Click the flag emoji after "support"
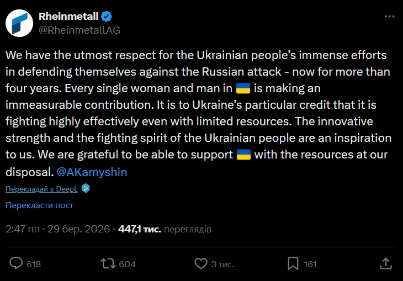403x281 pixels. 243,155
